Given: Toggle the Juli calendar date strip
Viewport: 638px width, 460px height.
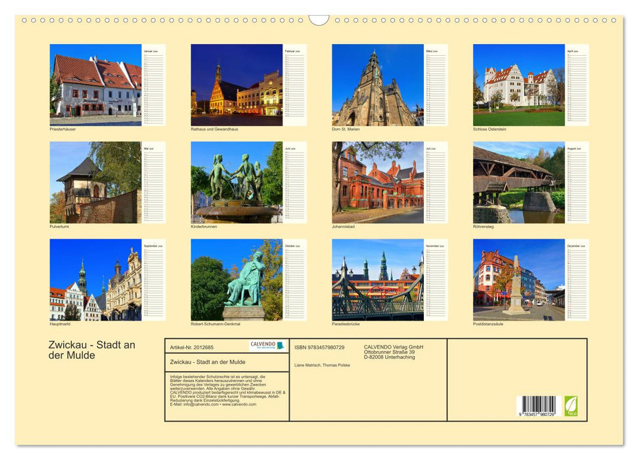Looking at the screenshot, I should [x=437, y=183].
